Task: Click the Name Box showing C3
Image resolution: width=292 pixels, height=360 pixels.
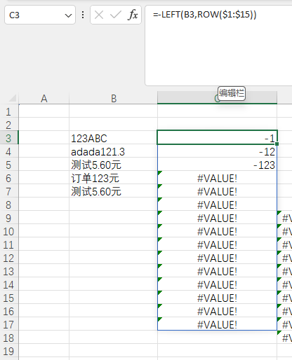Action: click(40, 15)
